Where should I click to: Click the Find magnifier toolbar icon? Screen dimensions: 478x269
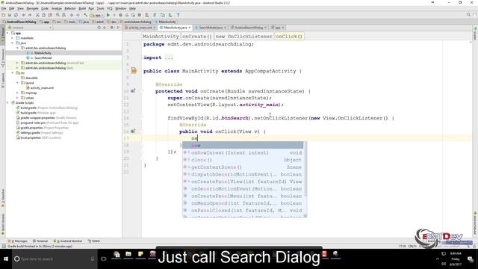(x=58, y=15)
